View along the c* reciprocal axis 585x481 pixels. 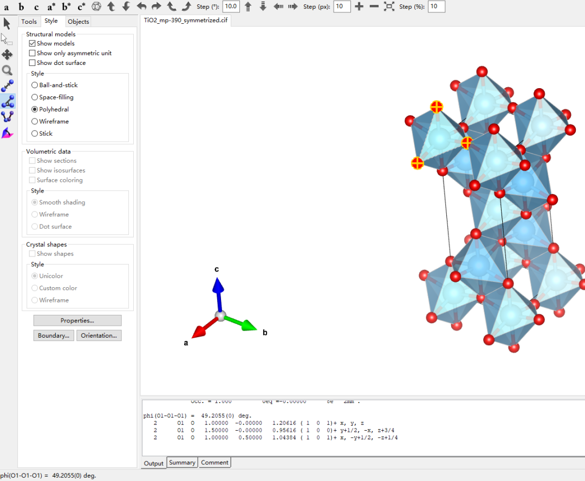coord(81,7)
